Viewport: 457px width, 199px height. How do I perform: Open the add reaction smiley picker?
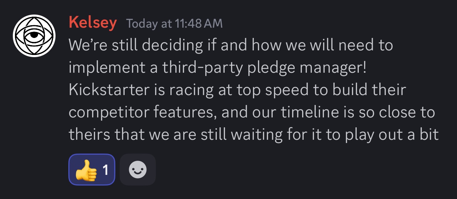click(138, 170)
